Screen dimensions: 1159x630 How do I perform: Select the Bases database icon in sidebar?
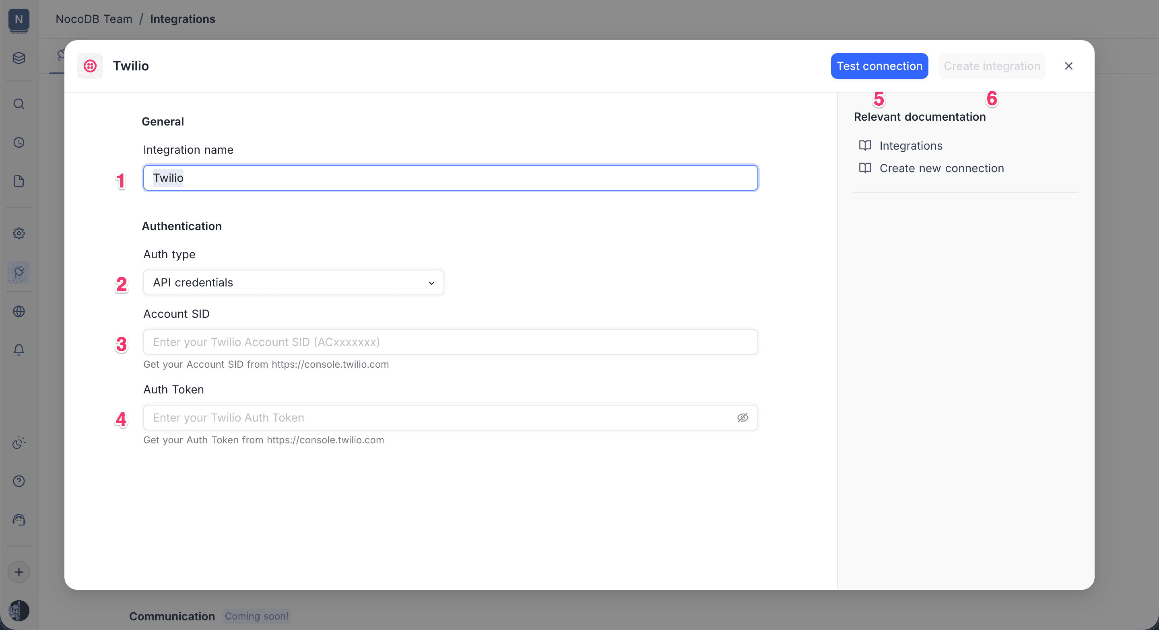click(19, 58)
